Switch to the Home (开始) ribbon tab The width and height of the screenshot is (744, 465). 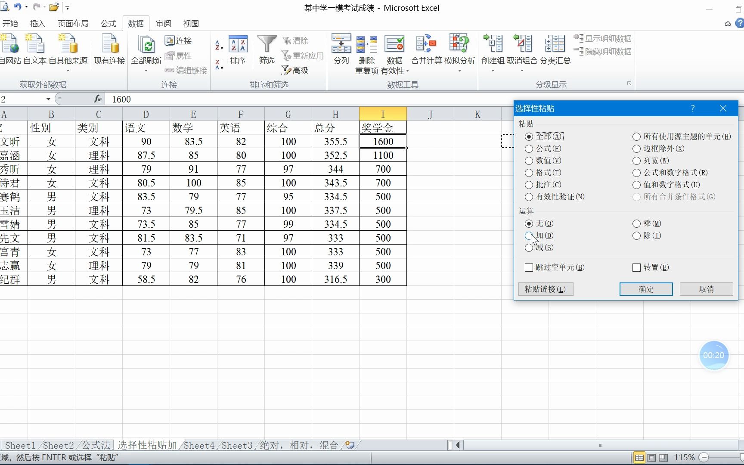[10, 24]
